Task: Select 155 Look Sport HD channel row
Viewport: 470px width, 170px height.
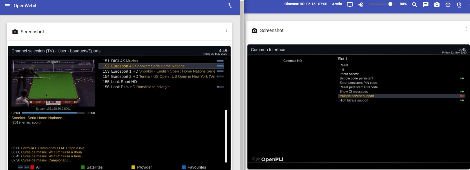Action: [x=161, y=82]
